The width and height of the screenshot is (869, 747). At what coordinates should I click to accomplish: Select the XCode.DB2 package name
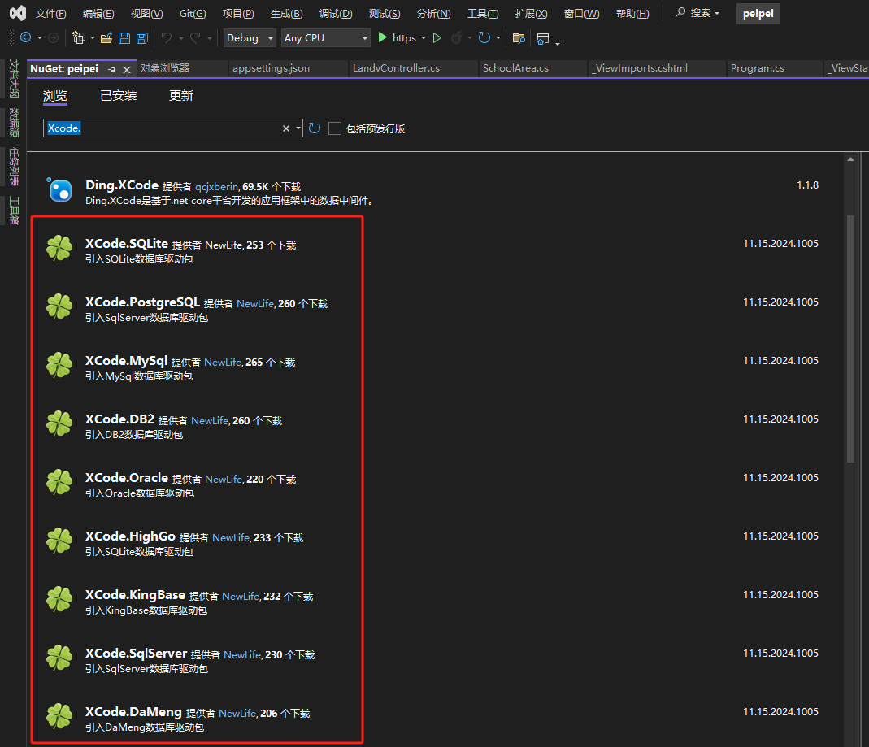coord(119,419)
